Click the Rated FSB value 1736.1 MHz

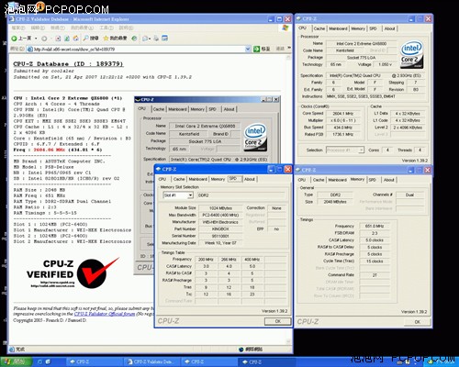[x=344, y=135]
